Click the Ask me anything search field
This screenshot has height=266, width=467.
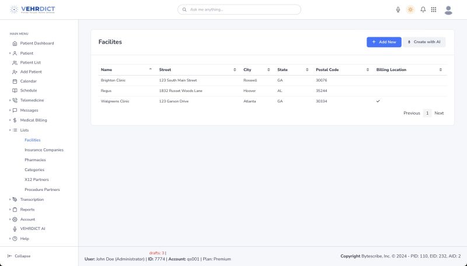point(239,9)
